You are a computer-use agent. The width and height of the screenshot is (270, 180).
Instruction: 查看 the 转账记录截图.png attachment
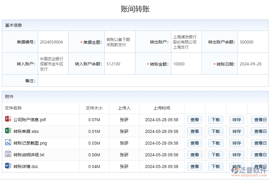(x=194, y=143)
